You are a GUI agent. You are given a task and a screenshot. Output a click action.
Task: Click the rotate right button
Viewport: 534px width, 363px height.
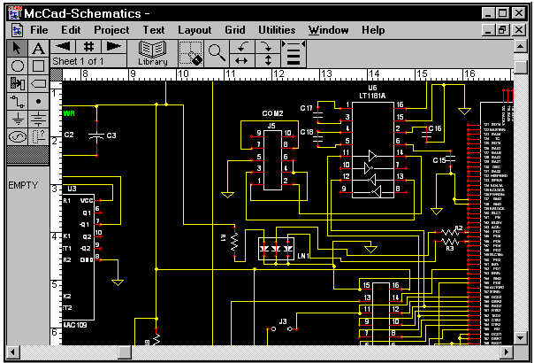coord(266,45)
